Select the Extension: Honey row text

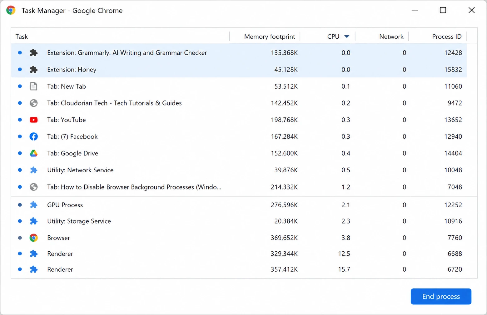pyautogui.click(x=72, y=70)
